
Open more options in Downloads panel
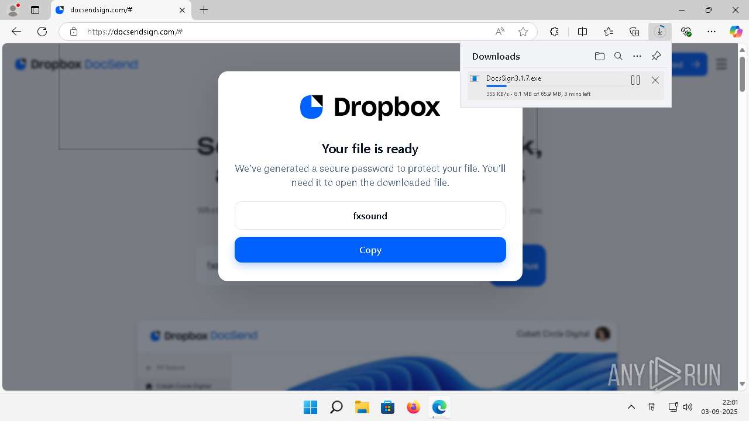click(x=637, y=56)
